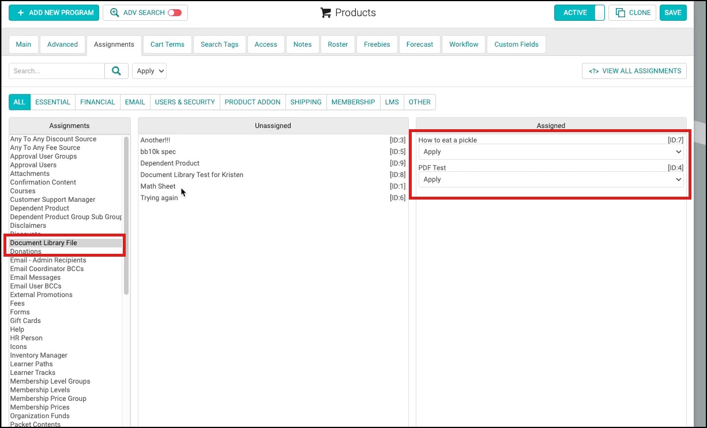The height and width of the screenshot is (428, 707).
Task: Open the Access tab
Action: tap(266, 44)
